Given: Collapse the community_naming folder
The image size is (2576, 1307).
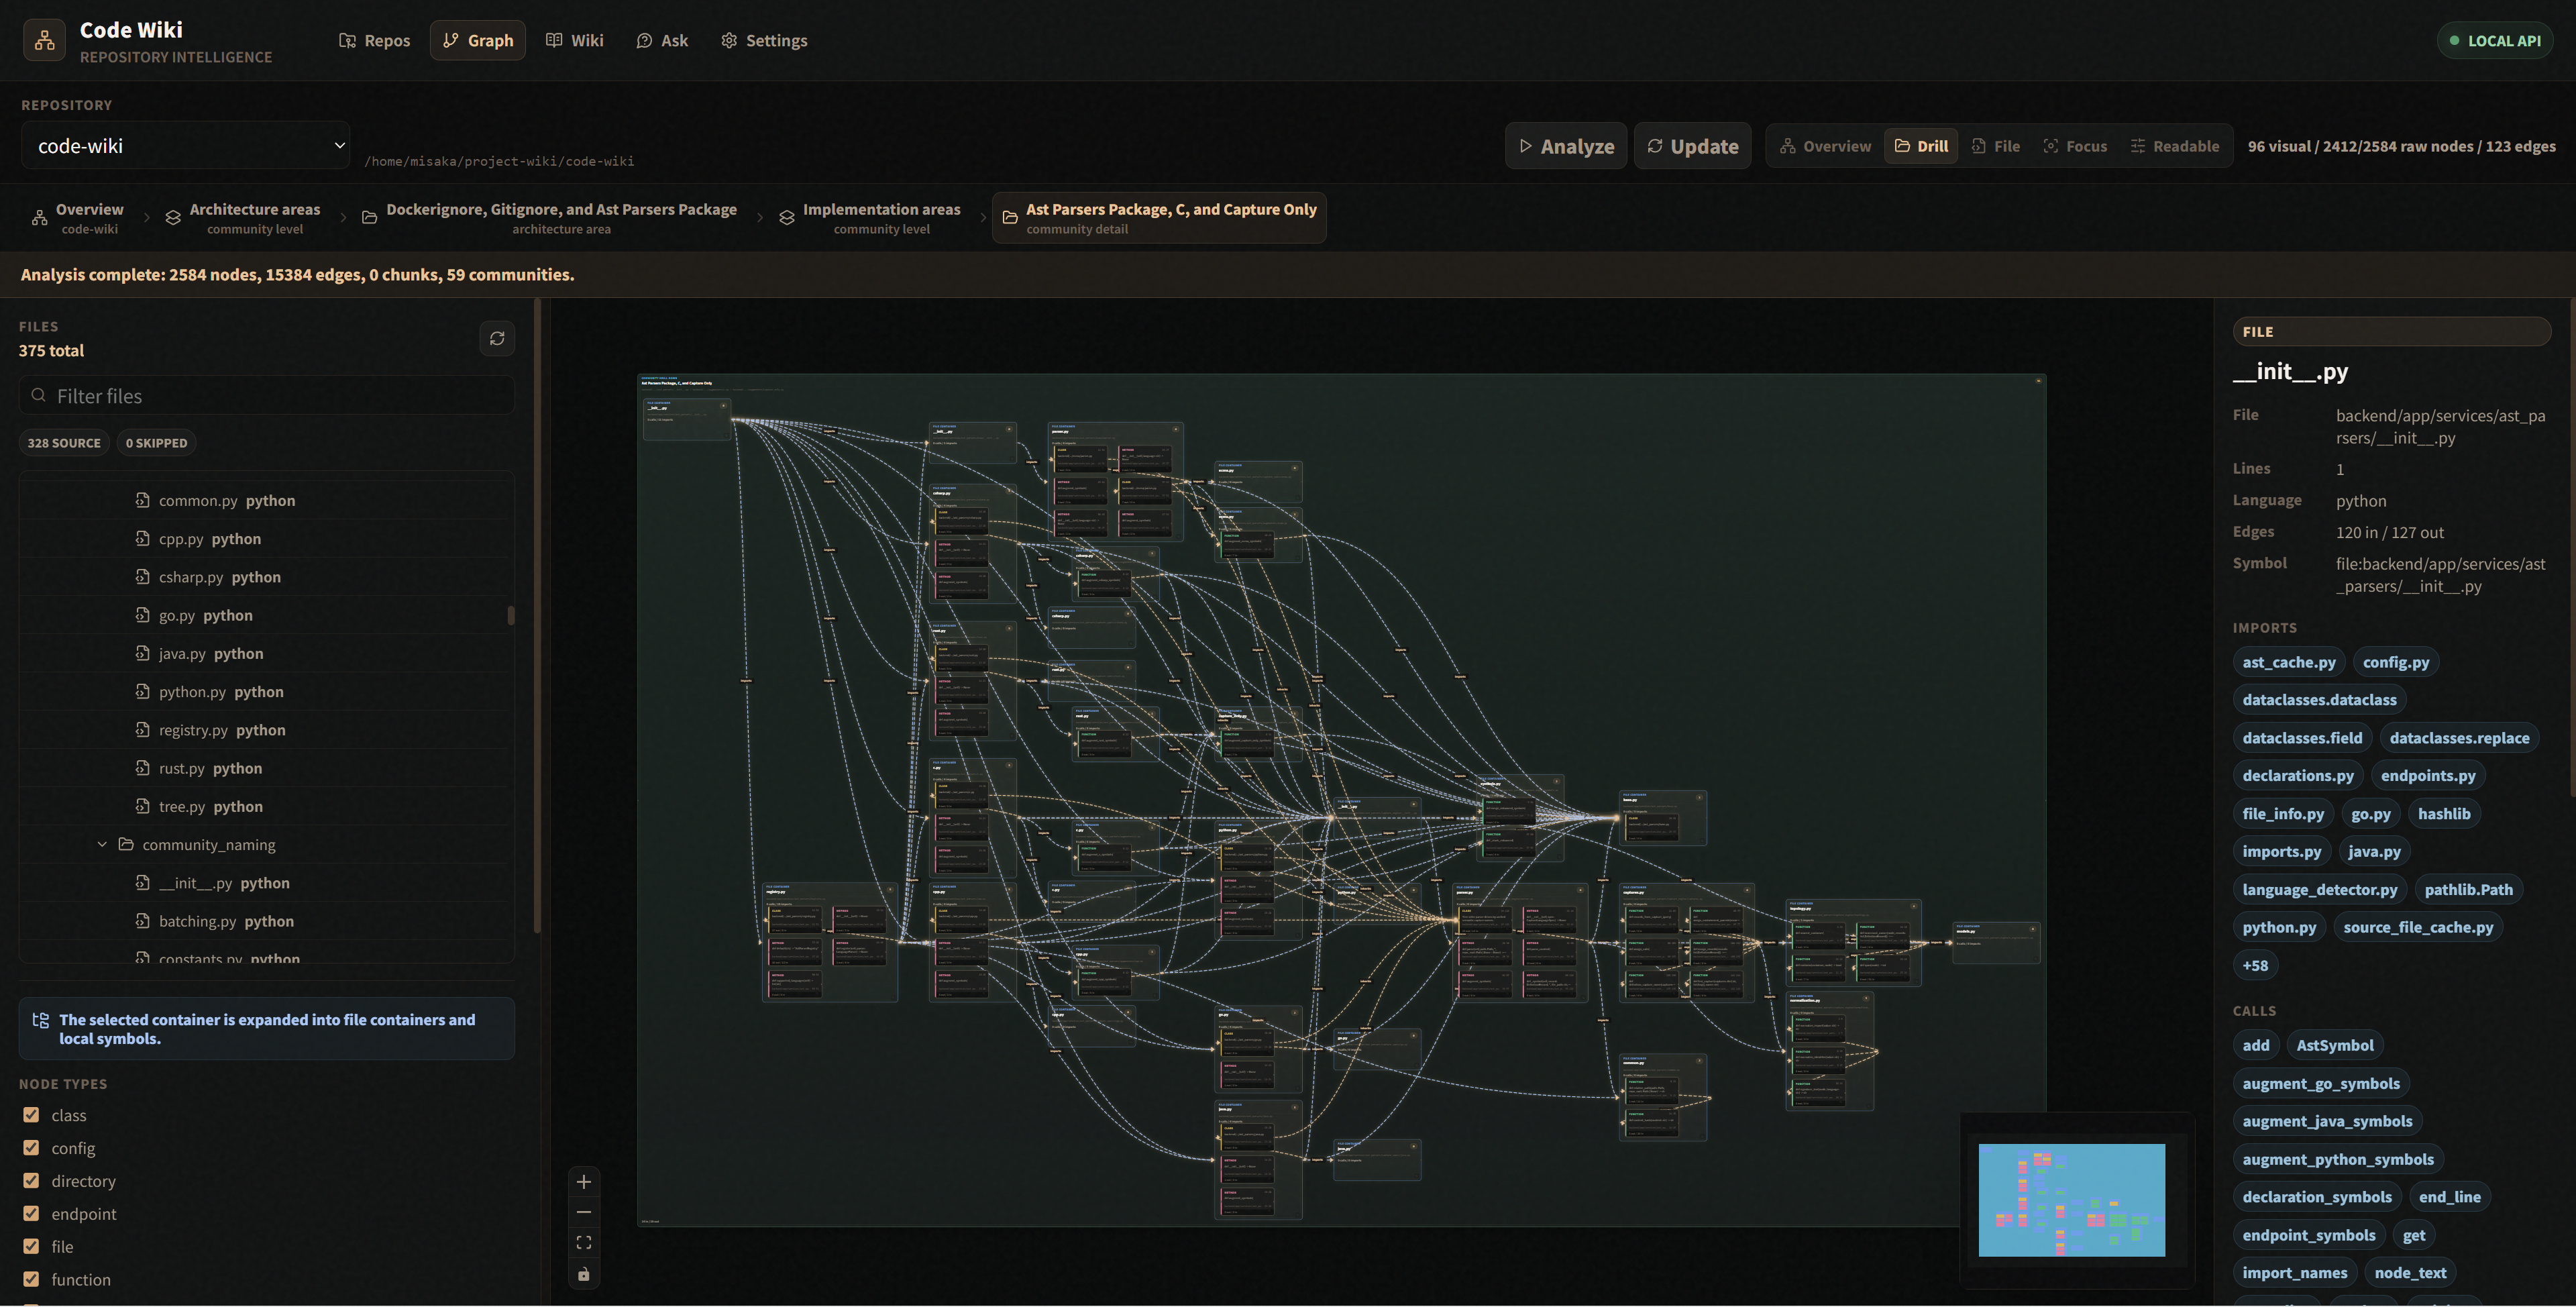Looking at the screenshot, I should point(102,845).
